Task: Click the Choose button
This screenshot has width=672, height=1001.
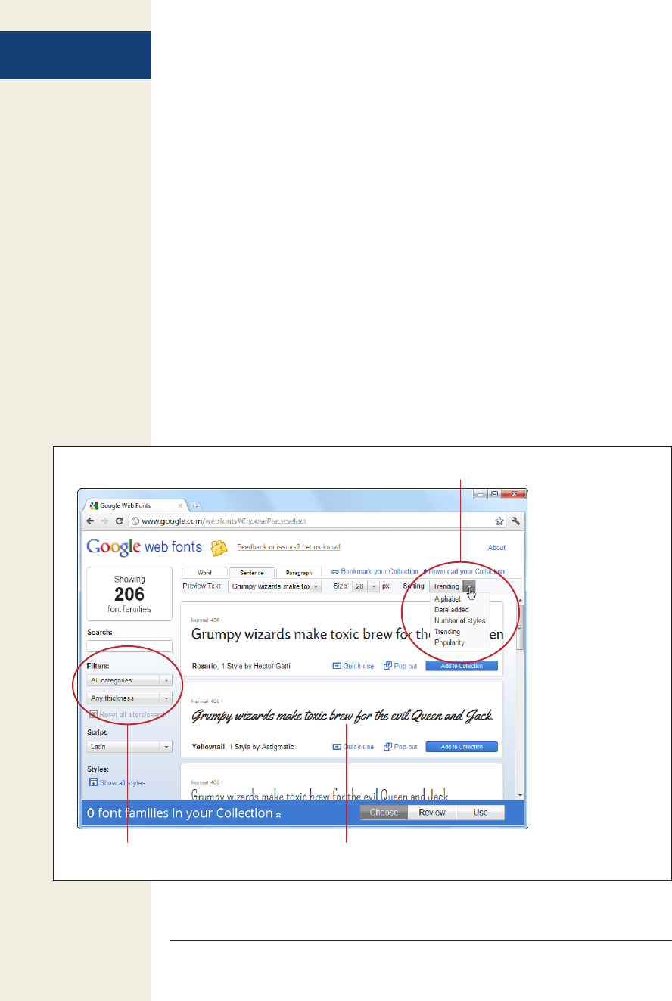Action: pos(384,813)
